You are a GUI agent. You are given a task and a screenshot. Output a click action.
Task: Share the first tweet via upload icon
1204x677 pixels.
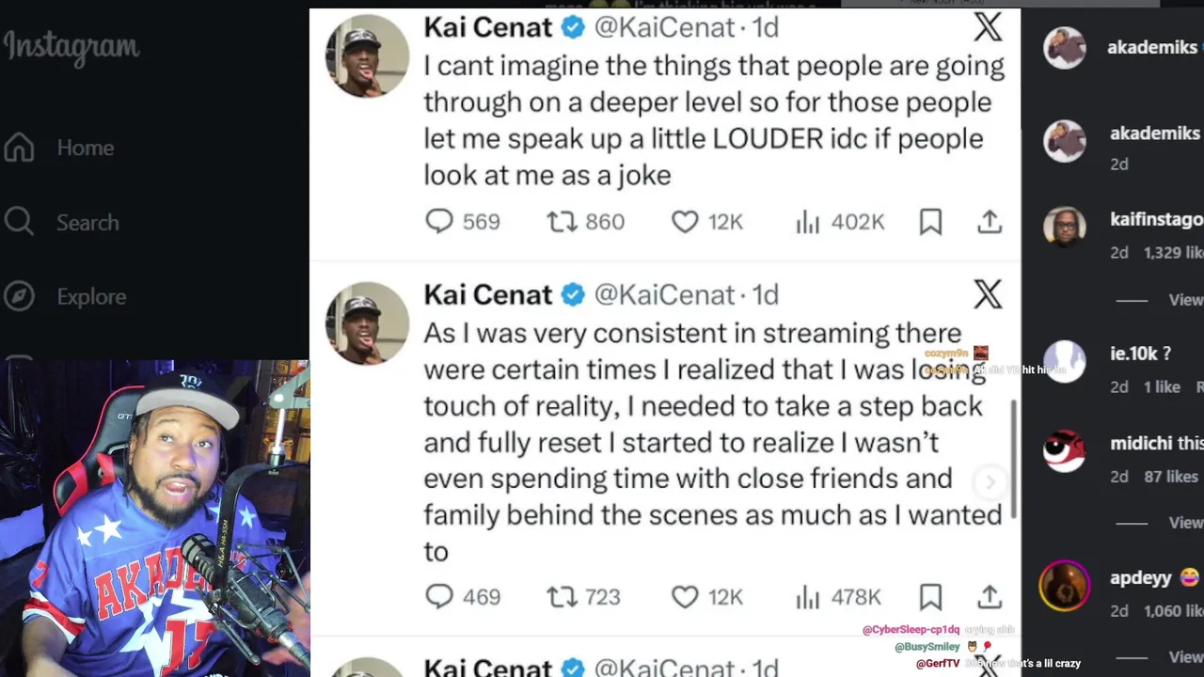[x=990, y=221]
